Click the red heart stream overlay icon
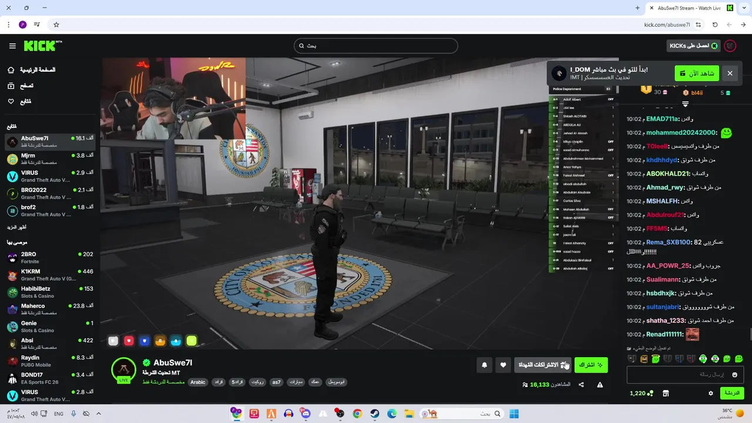Screen dimensions: 752x423 [x=129, y=341]
